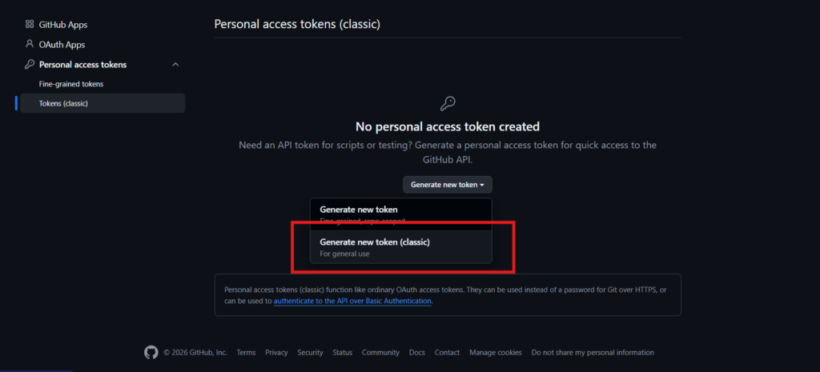Image resolution: width=820 pixels, height=372 pixels.
Task: Click the GitHub Apps grid icon
Action: 30,25
